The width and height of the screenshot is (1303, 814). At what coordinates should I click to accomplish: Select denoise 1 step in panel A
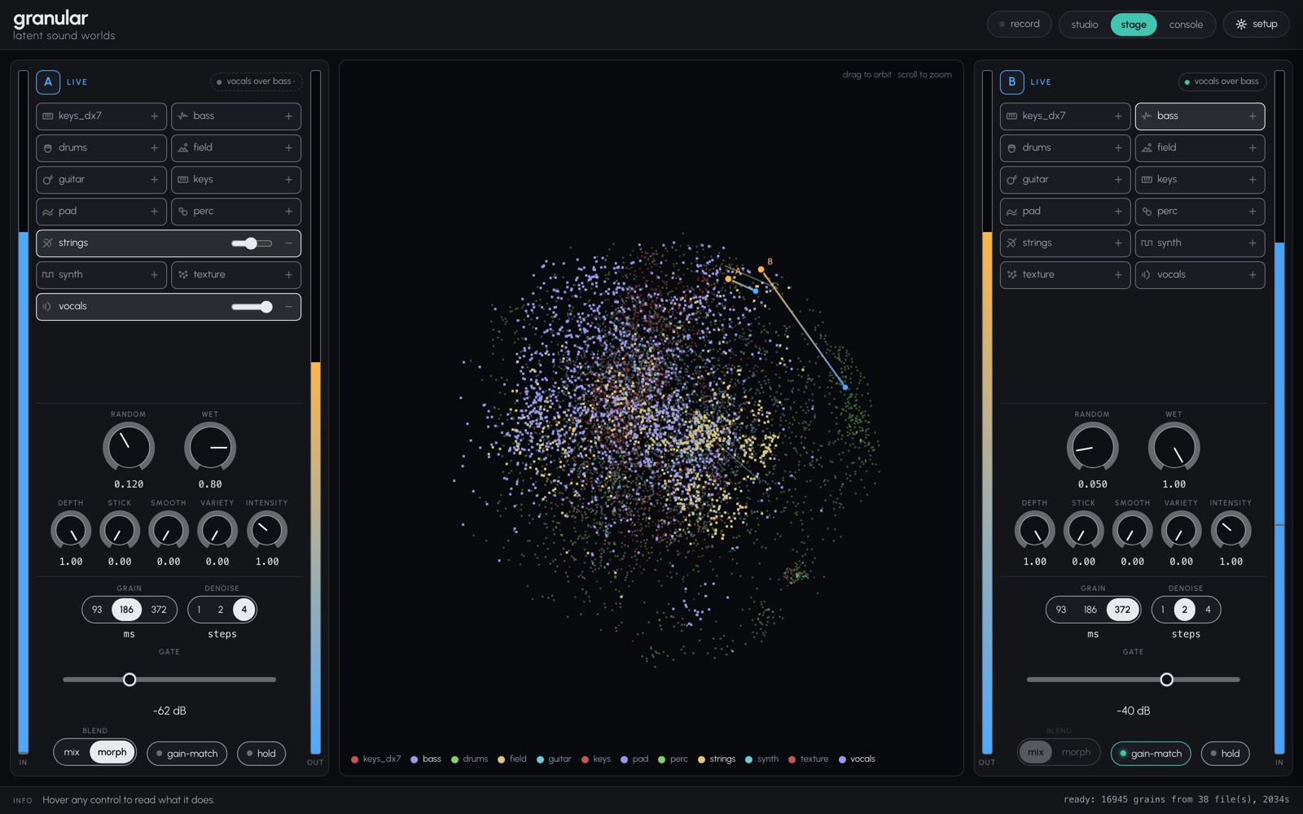tap(199, 610)
